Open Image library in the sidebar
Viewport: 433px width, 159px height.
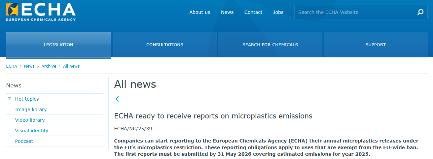tap(31, 110)
